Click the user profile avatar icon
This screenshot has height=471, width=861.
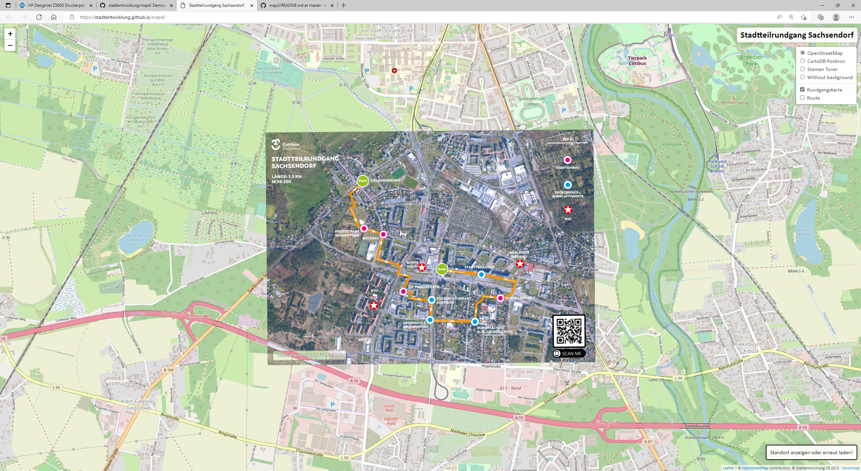[x=836, y=17]
